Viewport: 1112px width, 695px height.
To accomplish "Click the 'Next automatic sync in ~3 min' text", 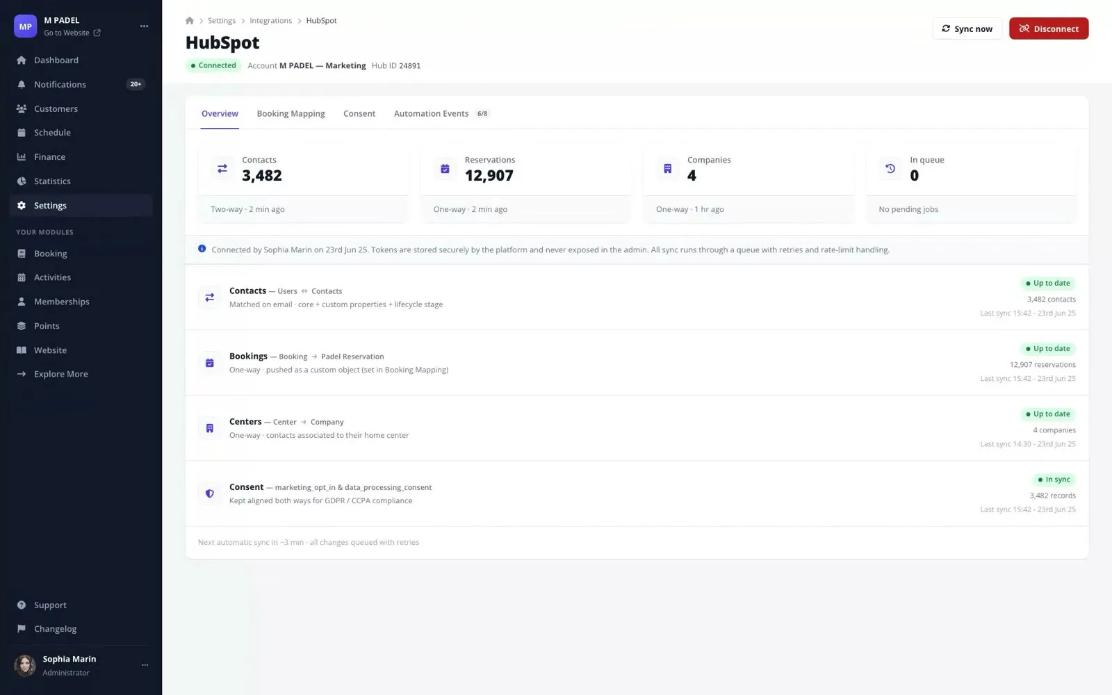I will [x=251, y=542].
